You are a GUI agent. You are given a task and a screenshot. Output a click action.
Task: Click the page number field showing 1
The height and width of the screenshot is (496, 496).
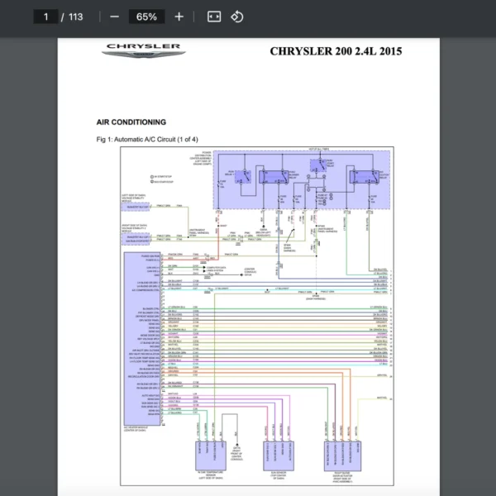tap(45, 17)
